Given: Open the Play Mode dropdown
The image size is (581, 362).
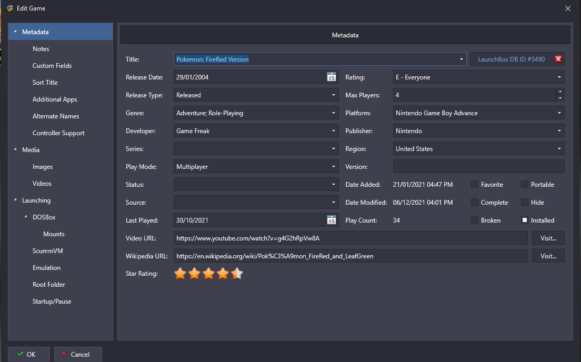Looking at the screenshot, I should [334, 167].
